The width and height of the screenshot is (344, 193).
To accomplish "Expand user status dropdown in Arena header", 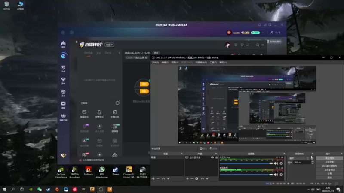I will (x=263, y=33).
